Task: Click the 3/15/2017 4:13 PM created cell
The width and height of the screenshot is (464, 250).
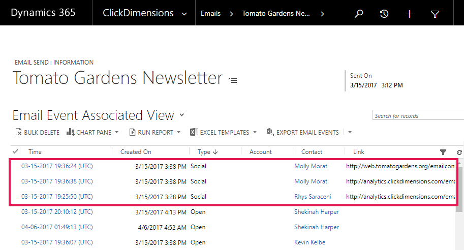Action: [x=161, y=212]
